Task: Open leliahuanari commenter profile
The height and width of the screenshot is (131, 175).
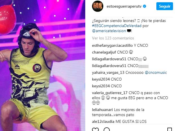Action: [102, 110]
